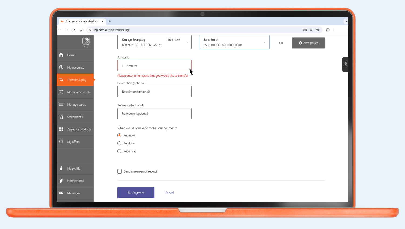This screenshot has width=405, height=229.
Task: Select the Home icon in the sidebar
Action: (61, 55)
